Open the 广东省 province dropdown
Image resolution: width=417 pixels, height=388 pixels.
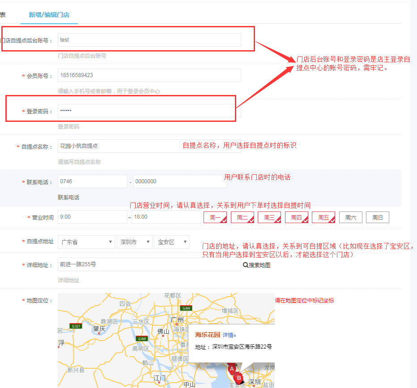pos(86,242)
